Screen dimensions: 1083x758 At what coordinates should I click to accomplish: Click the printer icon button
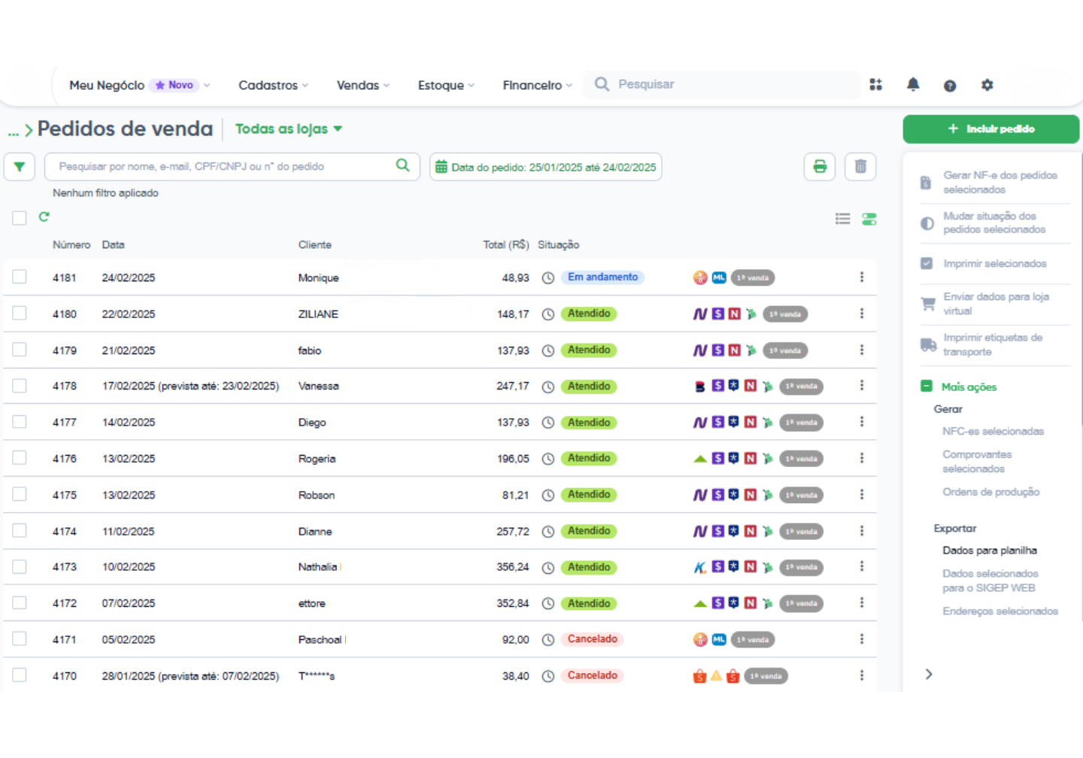(x=820, y=167)
